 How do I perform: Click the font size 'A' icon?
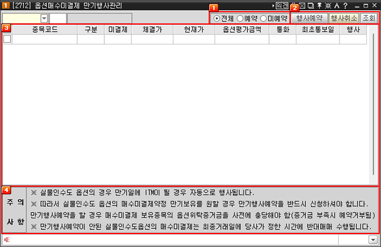coord(336,5)
